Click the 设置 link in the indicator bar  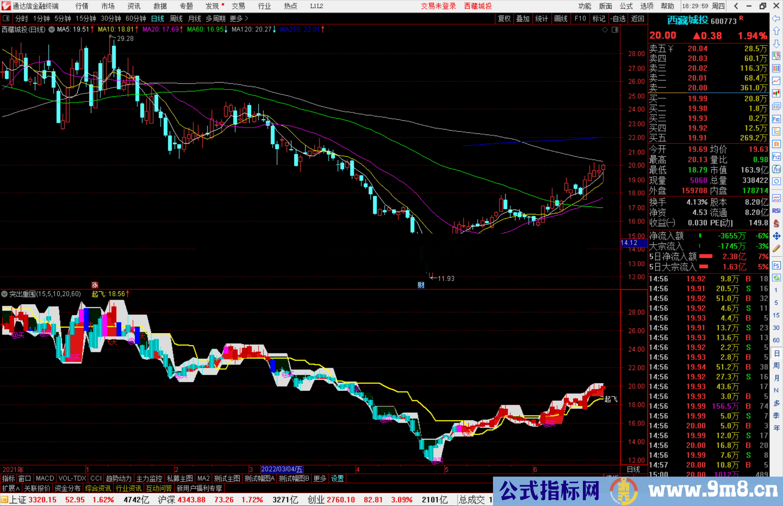(x=337, y=478)
